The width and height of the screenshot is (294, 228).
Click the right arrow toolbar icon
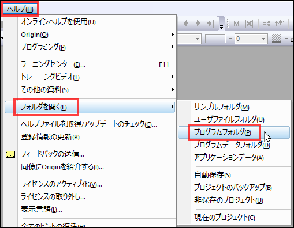[x=198, y=24]
